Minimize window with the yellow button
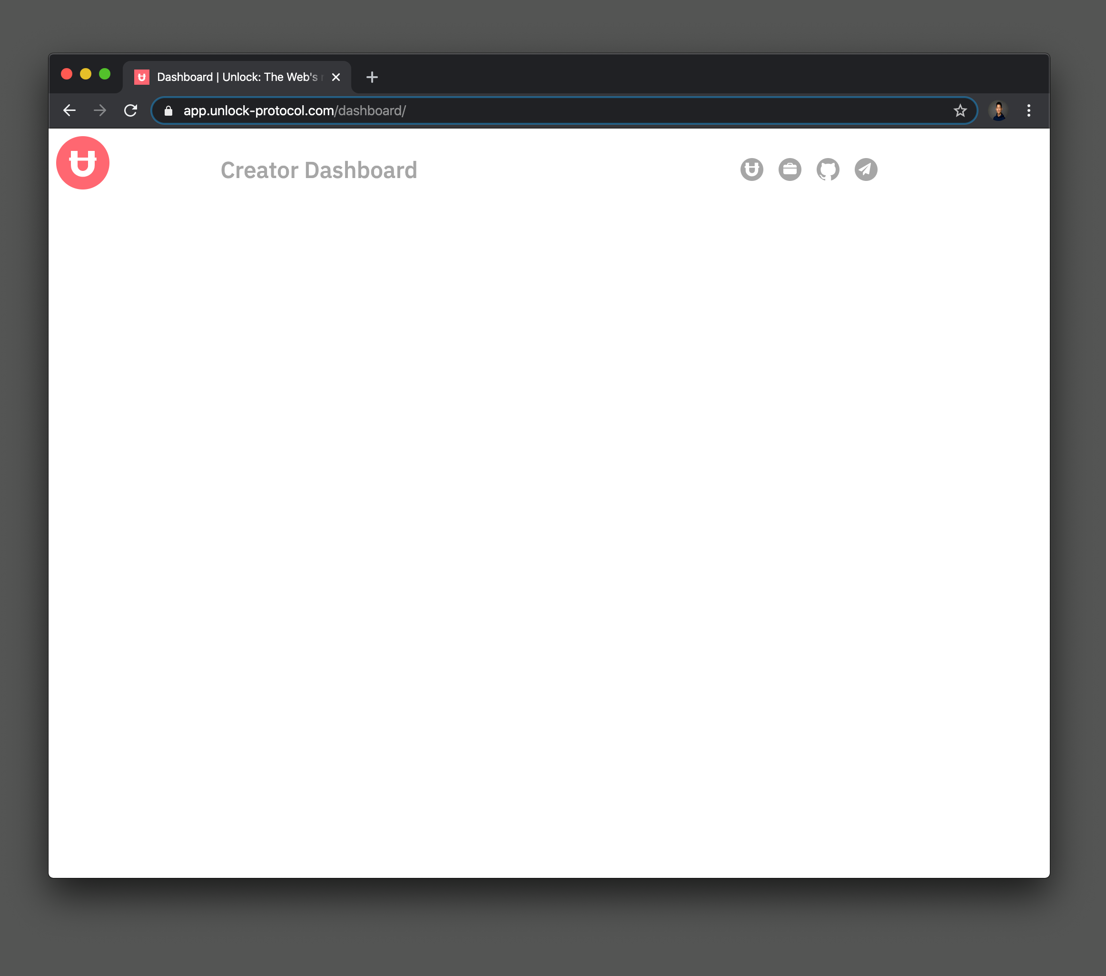Viewport: 1106px width, 976px height. (x=86, y=74)
